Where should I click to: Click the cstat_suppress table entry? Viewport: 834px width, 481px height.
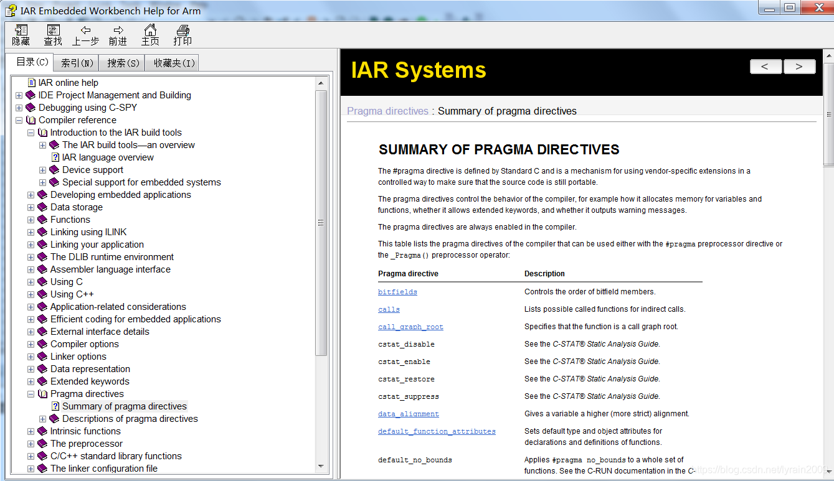click(409, 396)
